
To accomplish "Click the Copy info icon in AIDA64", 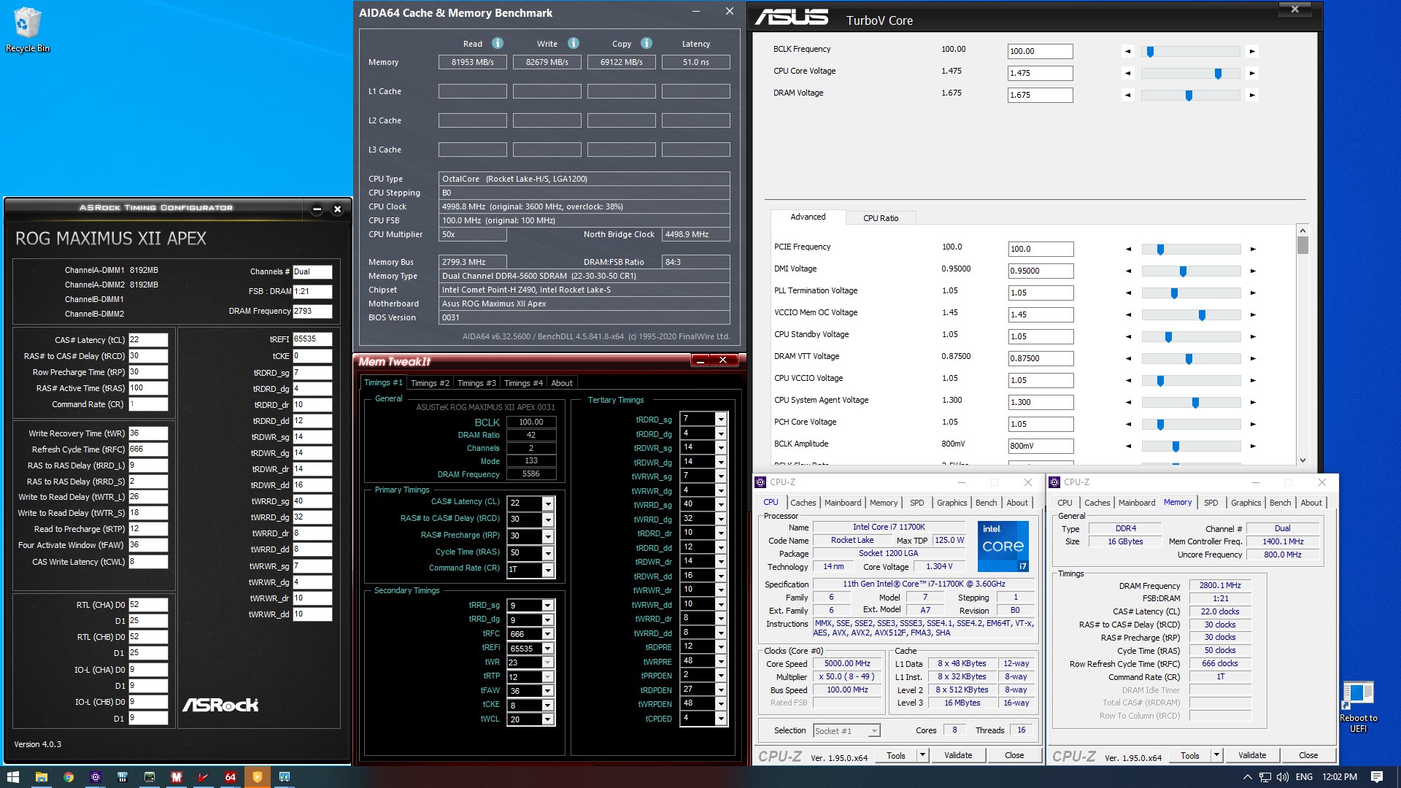I will 647,43.
